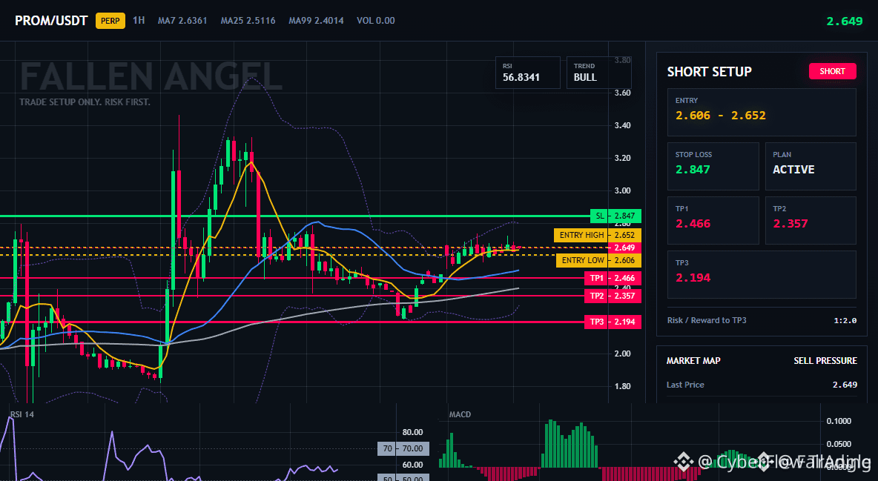Click the MACD panel label

(x=460, y=414)
